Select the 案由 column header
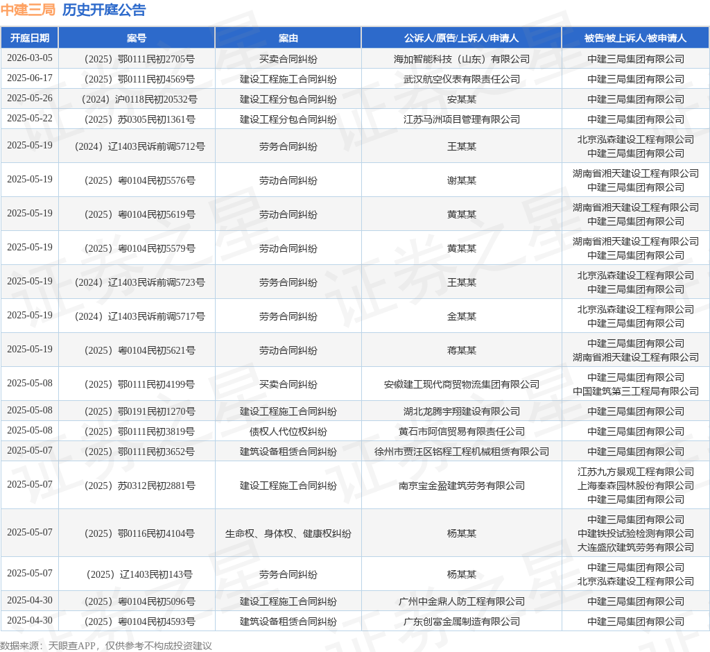710x652 pixels. [x=288, y=38]
